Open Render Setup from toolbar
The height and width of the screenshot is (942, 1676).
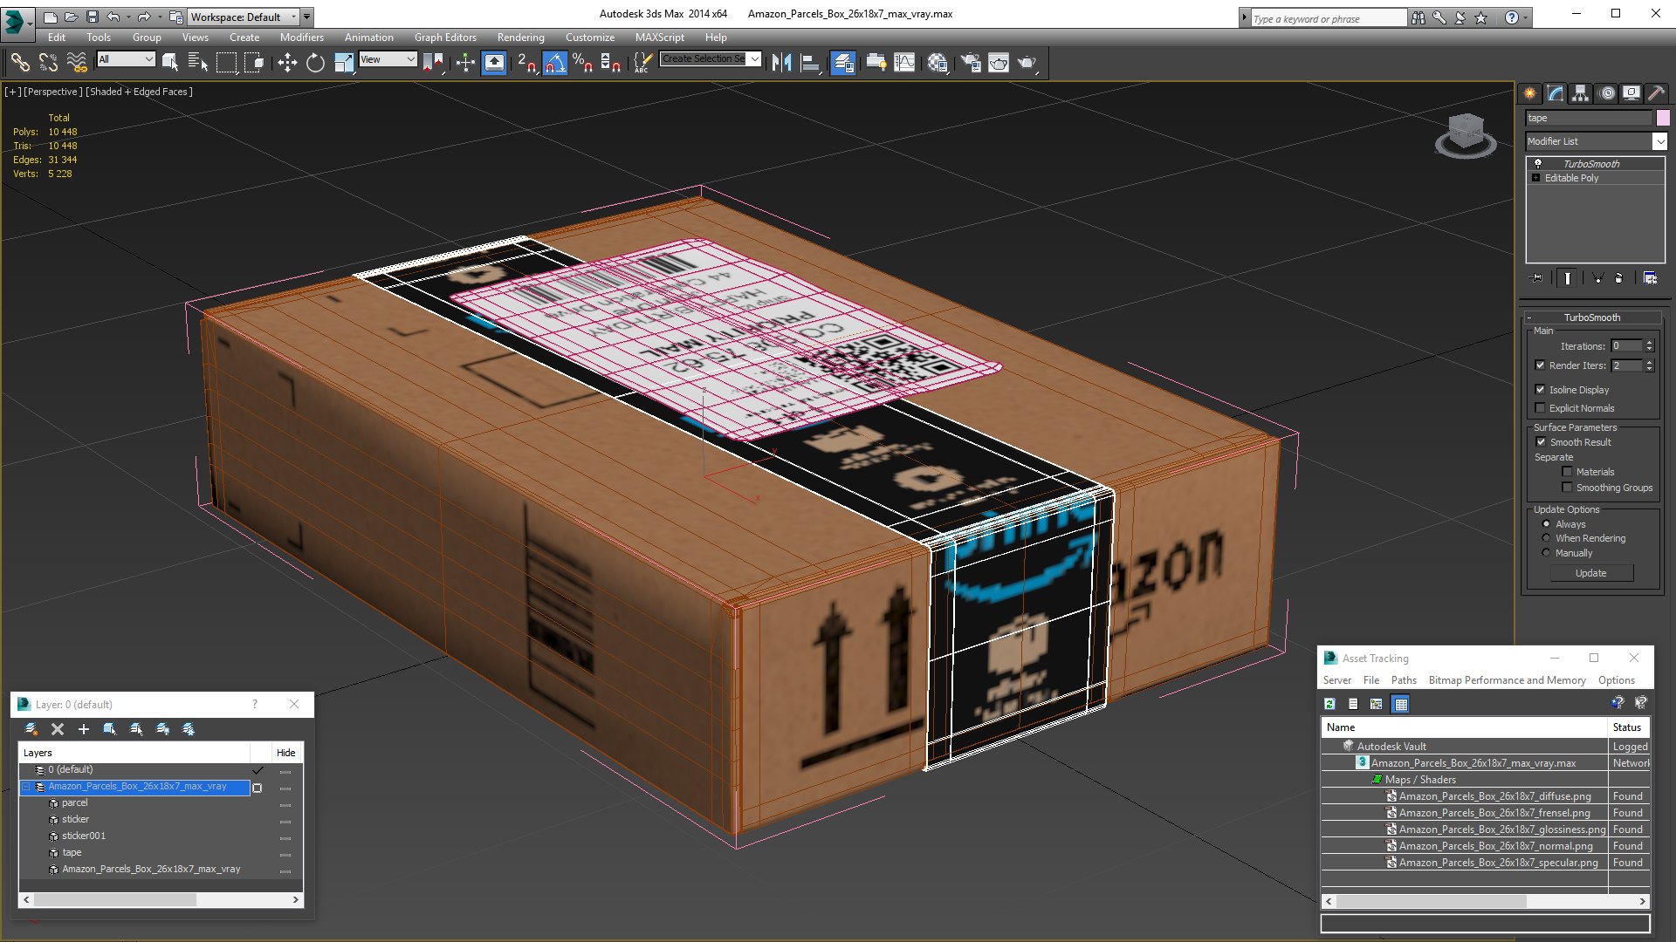tap(970, 62)
